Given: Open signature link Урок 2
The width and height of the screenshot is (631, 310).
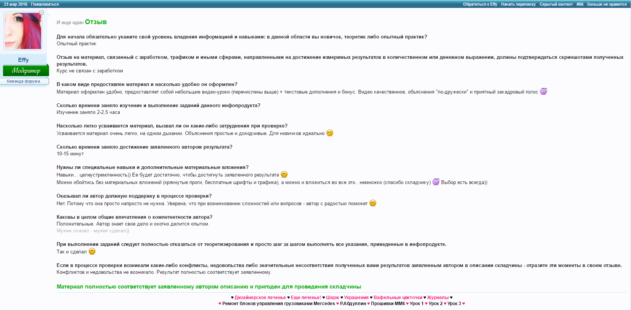Looking at the screenshot, I should pos(436,304).
